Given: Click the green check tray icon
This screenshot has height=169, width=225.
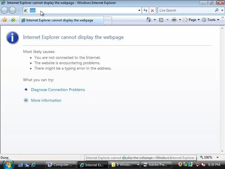Looking at the screenshot, I should point(185,164).
